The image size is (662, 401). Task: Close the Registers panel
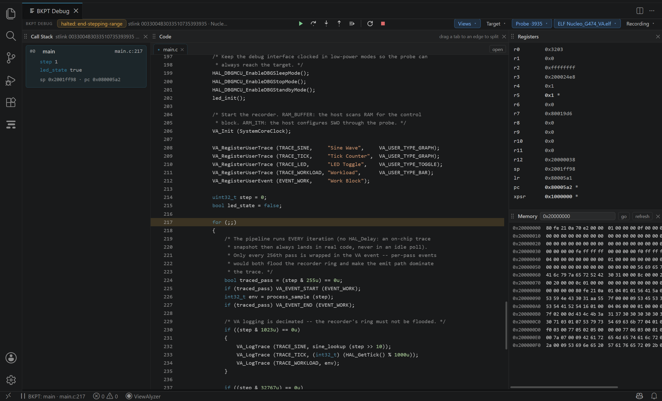(x=658, y=37)
